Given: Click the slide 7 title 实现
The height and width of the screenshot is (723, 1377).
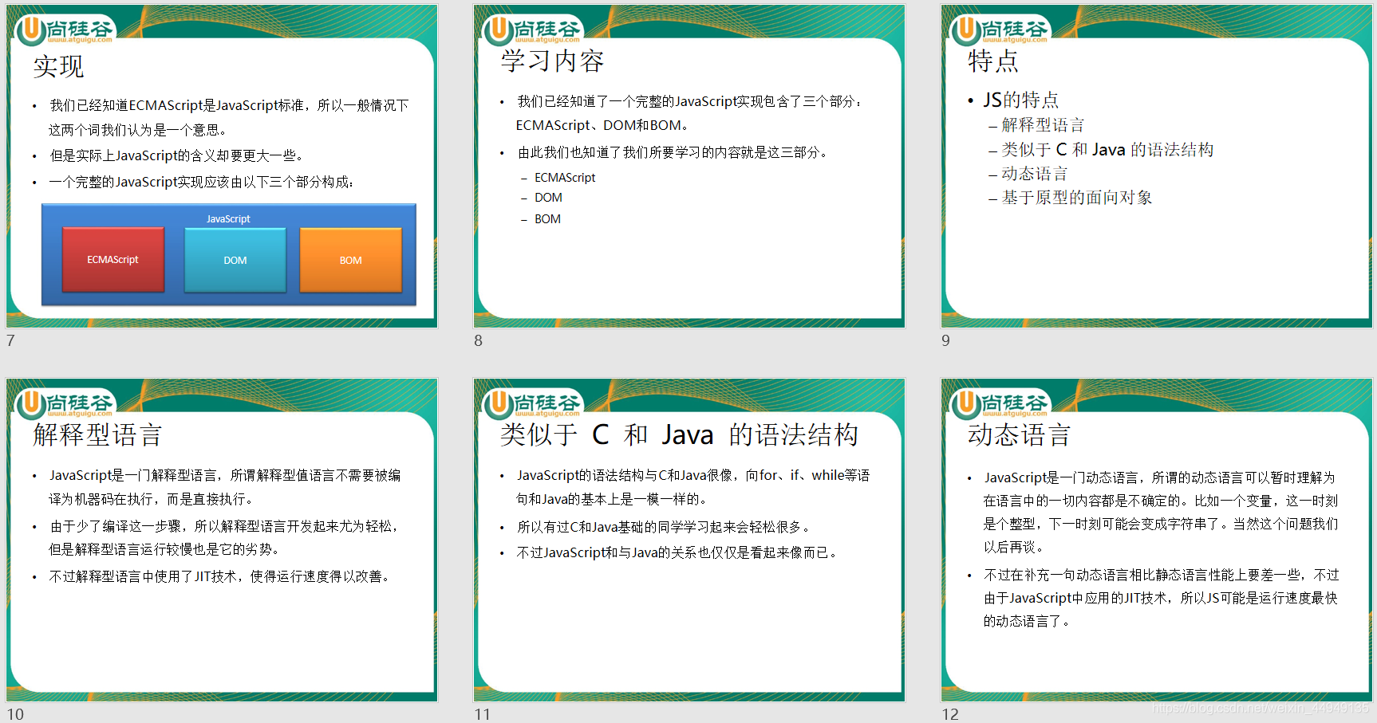Looking at the screenshot, I should (58, 65).
